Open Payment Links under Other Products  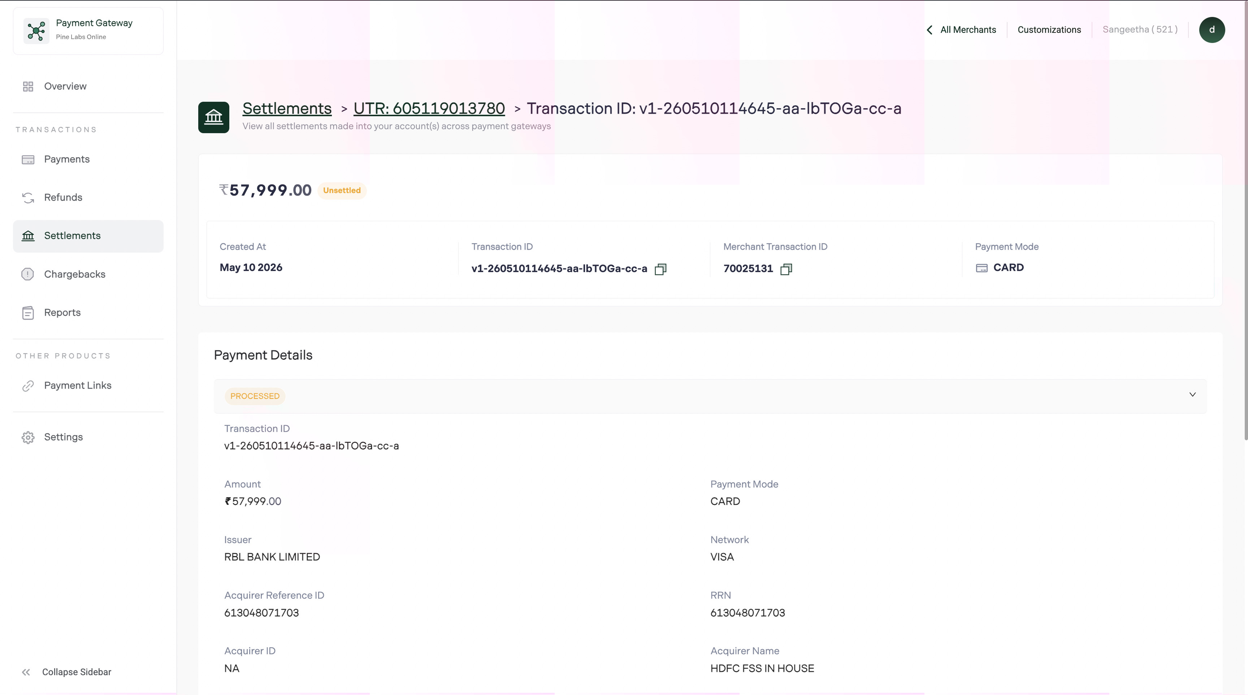click(x=88, y=386)
